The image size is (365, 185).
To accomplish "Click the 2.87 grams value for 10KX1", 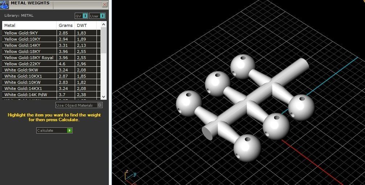I will point(63,76).
